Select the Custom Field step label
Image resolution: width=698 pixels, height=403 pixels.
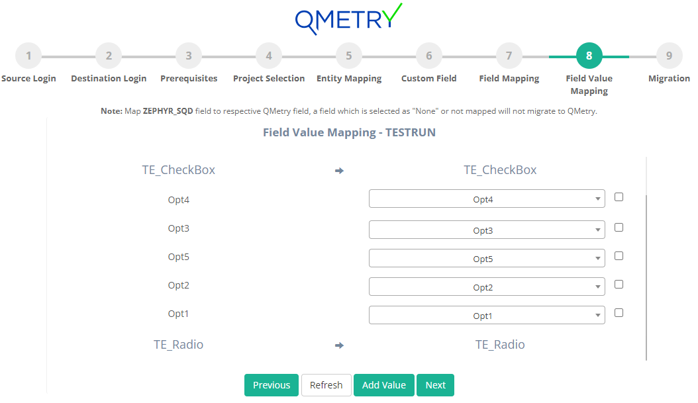point(429,79)
